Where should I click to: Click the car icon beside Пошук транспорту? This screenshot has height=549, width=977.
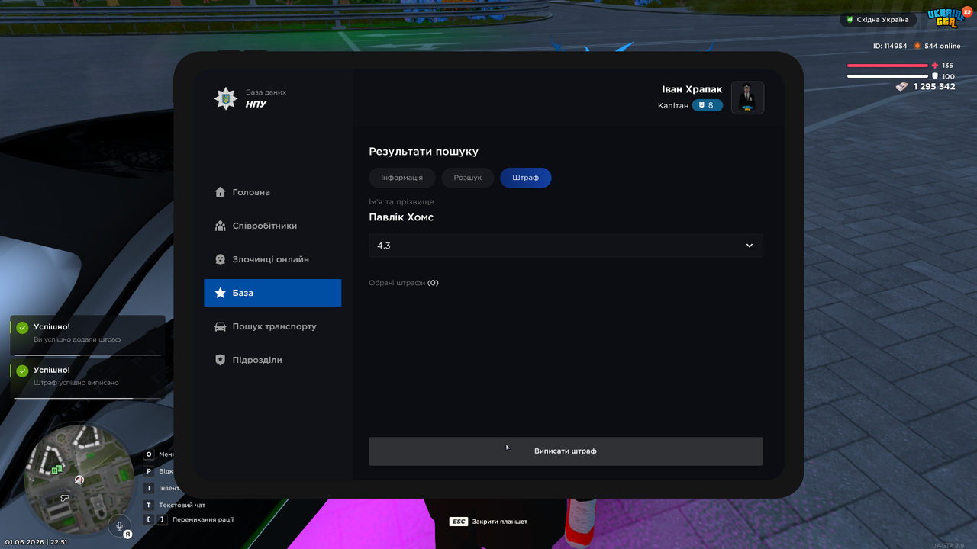click(x=220, y=326)
